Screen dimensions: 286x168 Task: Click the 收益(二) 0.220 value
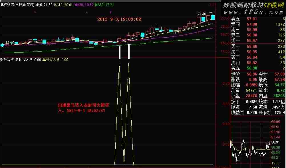[252, 113]
